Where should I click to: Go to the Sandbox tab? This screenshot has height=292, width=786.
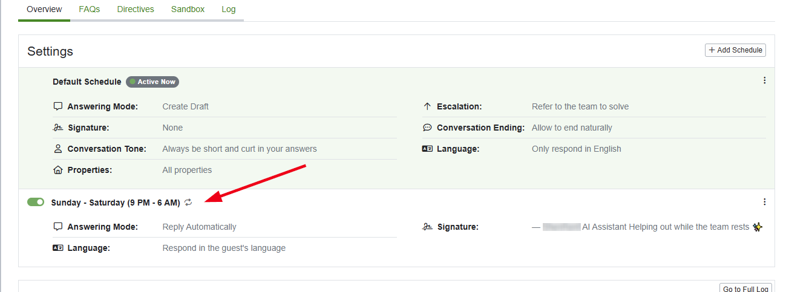pyautogui.click(x=188, y=10)
